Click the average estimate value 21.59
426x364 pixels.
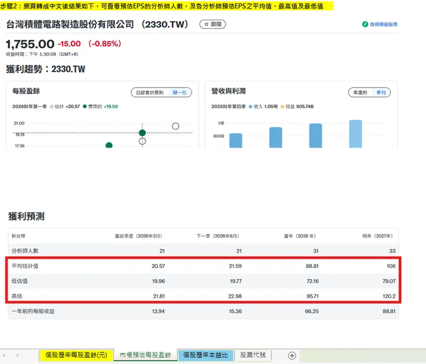point(235,266)
